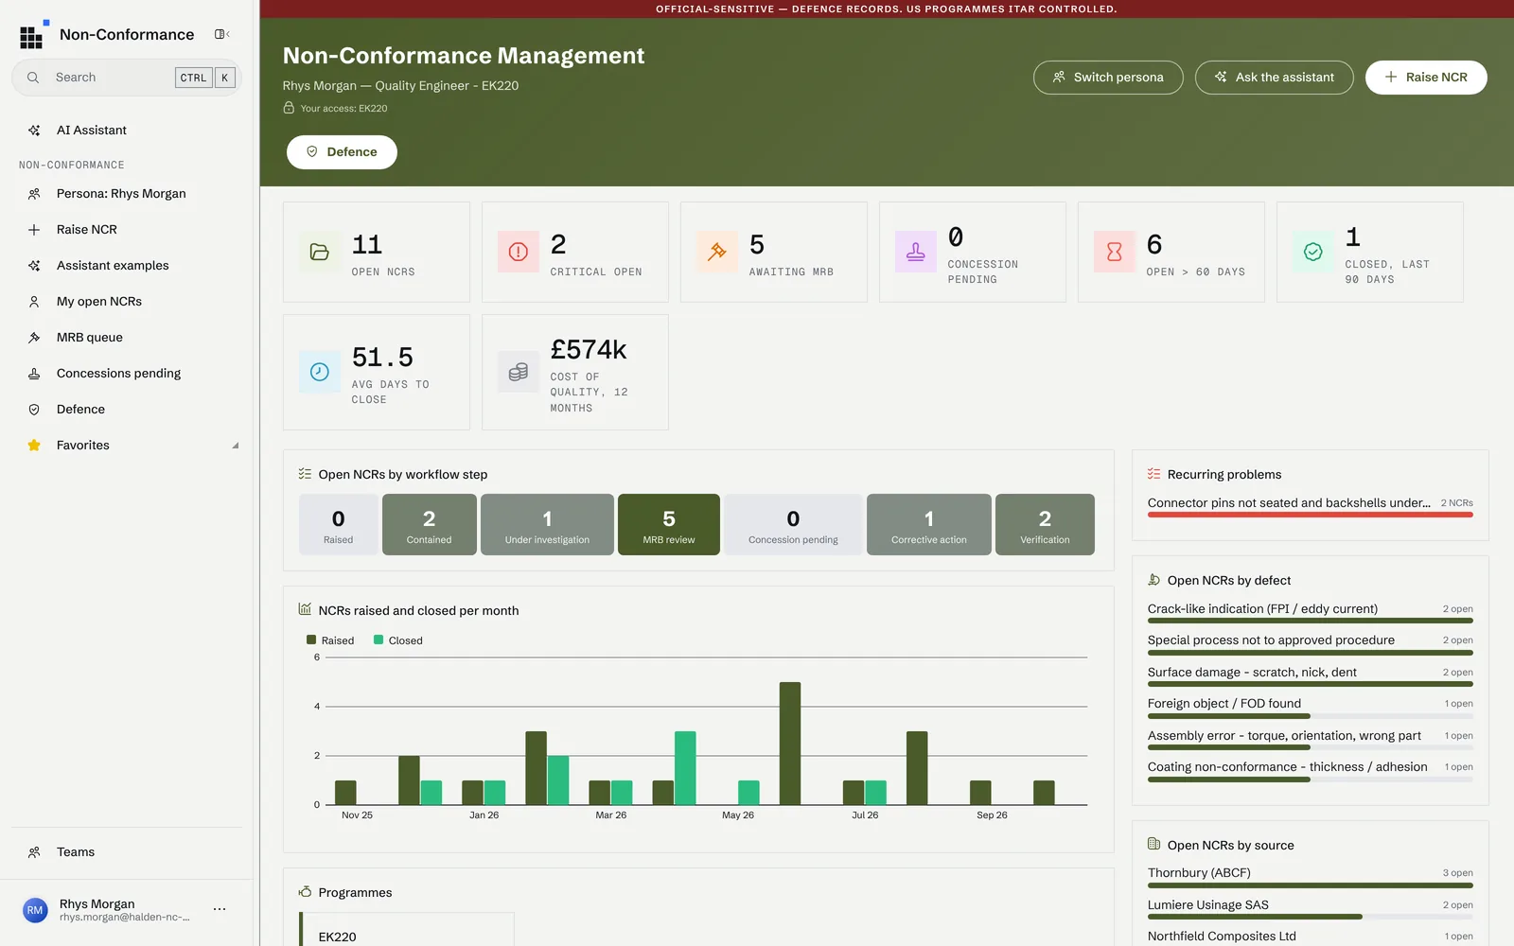1514x946 pixels.
Task: Open the EK220 programme card
Action: pyautogui.click(x=407, y=930)
